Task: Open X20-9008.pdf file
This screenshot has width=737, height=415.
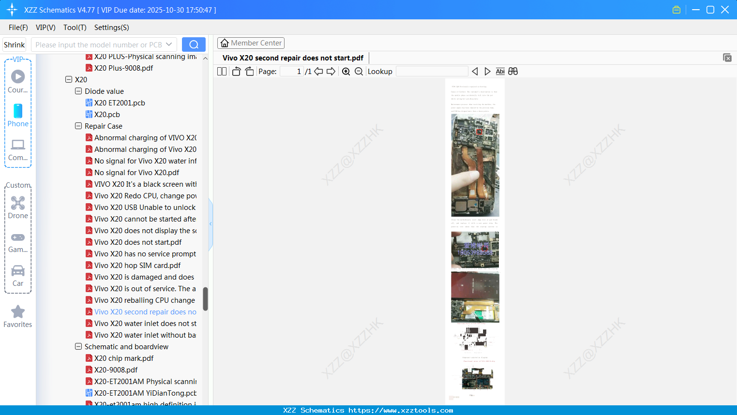Action: pos(116,370)
